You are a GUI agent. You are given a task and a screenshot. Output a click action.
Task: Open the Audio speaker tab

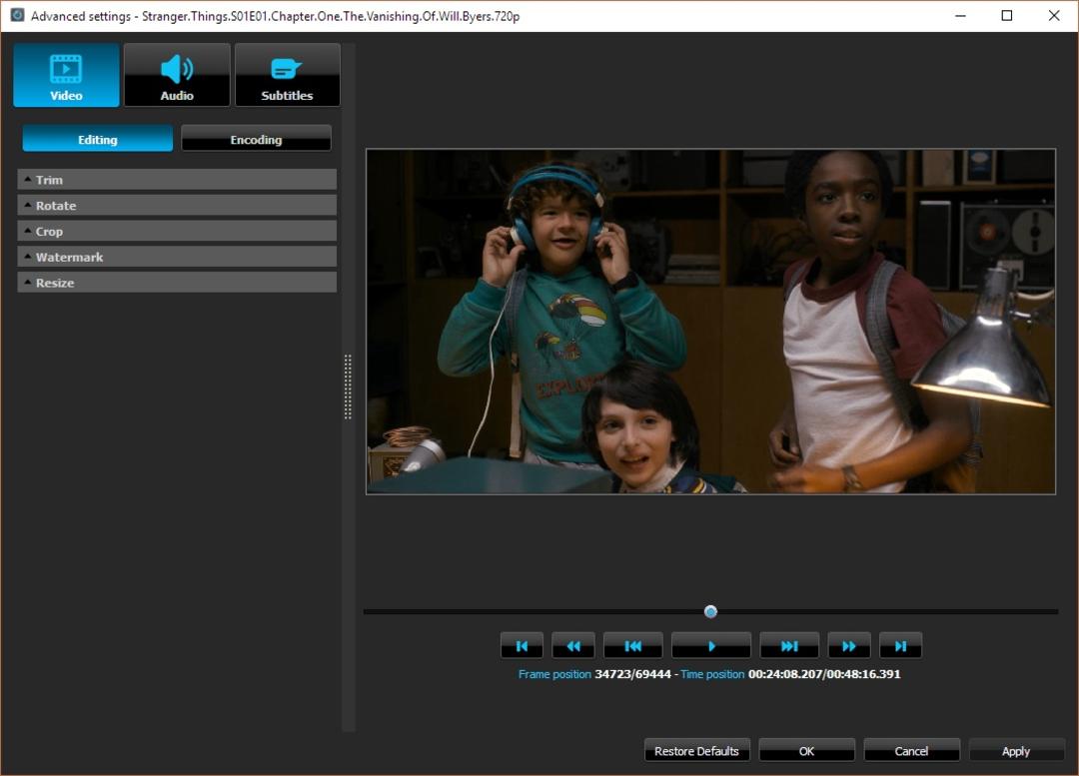pos(177,75)
